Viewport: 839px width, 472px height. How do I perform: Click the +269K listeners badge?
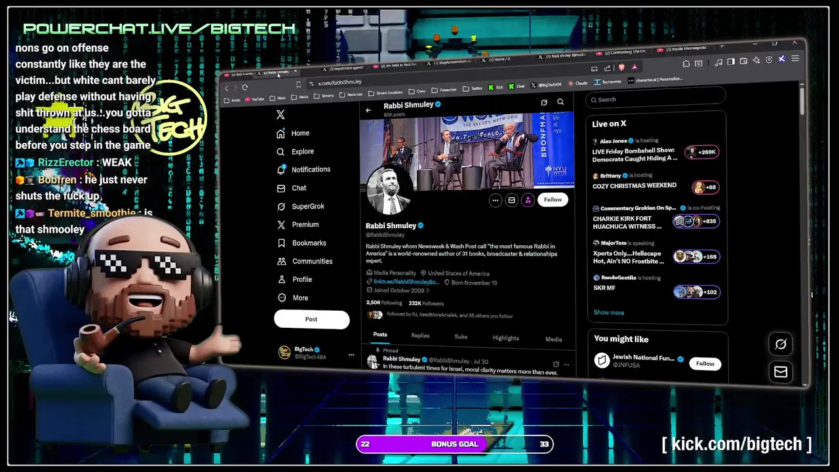tap(702, 152)
